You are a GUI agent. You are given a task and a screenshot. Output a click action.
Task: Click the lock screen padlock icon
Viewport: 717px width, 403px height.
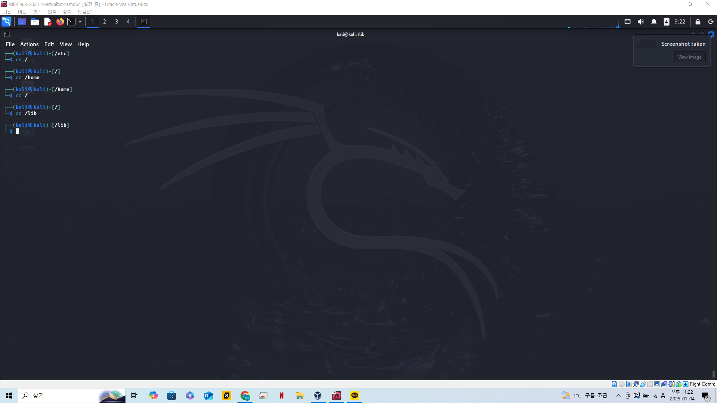click(x=698, y=22)
